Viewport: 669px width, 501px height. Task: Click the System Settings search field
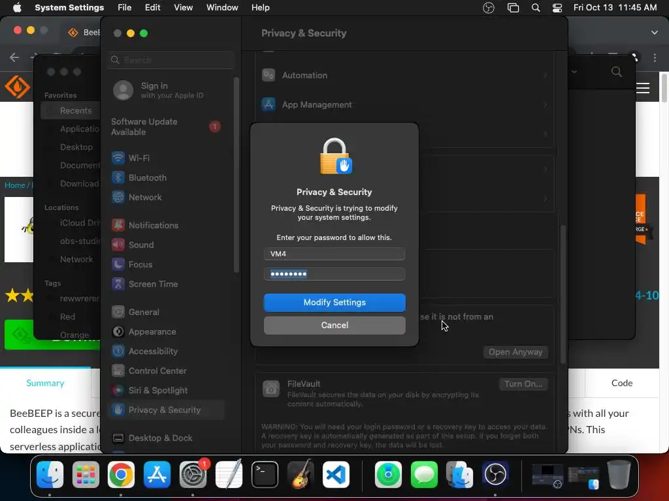172,60
